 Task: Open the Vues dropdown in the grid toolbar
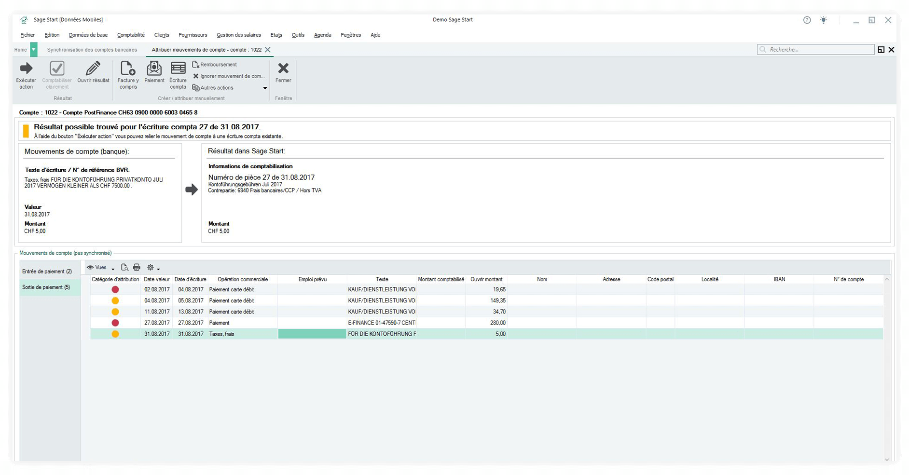100,268
